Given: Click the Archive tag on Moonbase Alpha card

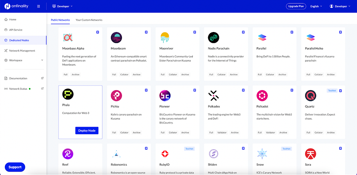Looking at the screenshot, I should pyautogui.click(x=76, y=74).
